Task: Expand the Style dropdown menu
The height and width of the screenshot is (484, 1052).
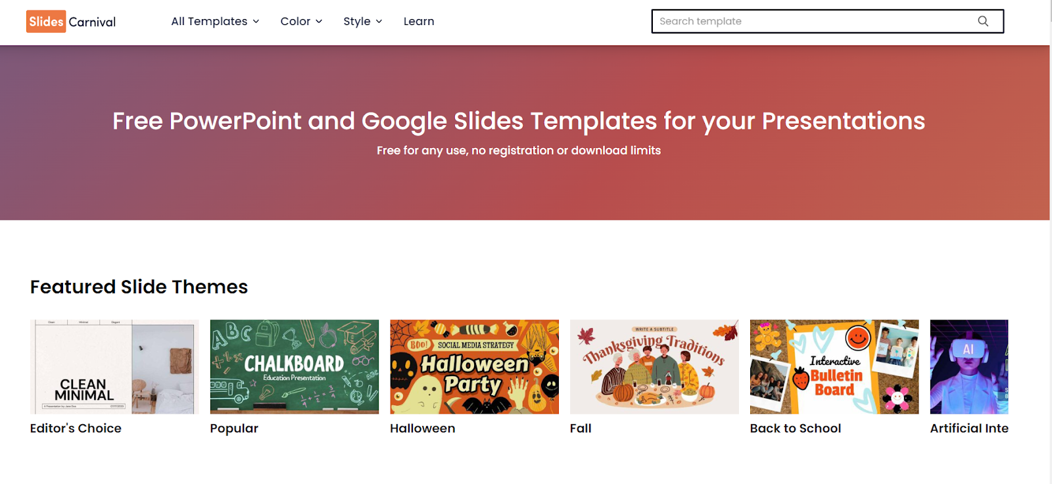Action: (362, 22)
